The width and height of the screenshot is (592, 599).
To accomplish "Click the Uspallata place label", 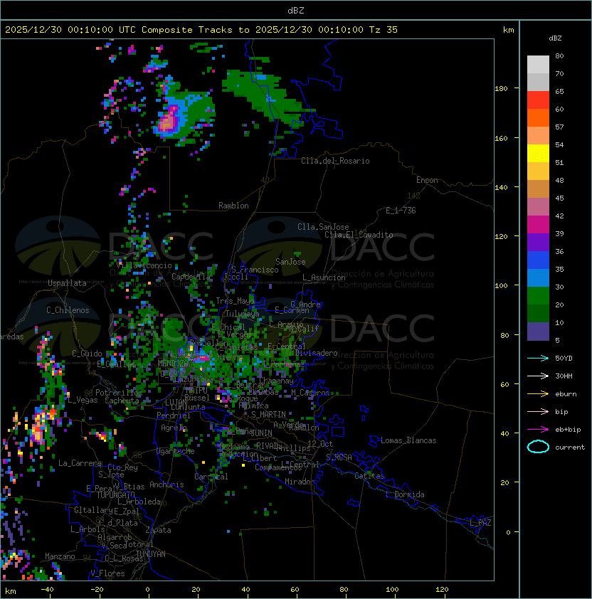I will pyautogui.click(x=67, y=283).
